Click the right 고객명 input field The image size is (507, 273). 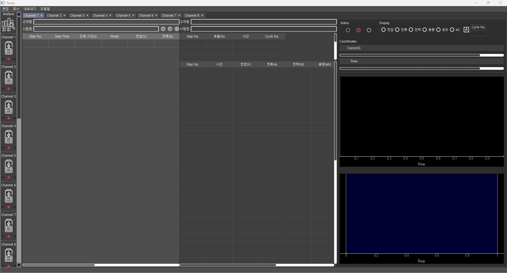(x=264, y=22)
